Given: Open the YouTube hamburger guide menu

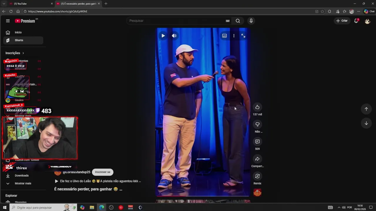Looking at the screenshot, I should point(8,21).
